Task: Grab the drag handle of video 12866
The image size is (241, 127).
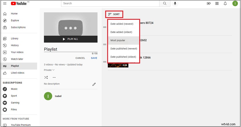Action: pyautogui.click(x=105, y=62)
